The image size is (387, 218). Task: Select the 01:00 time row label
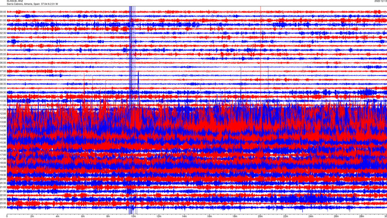3,20
